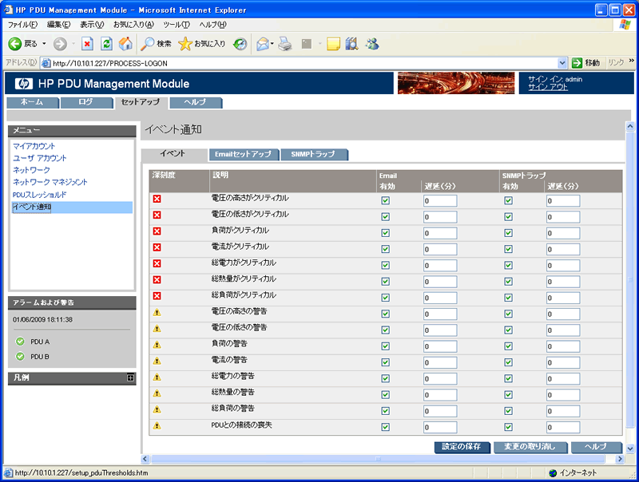Open the History toolbar icon
The width and height of the screenshot is (639, 482).
[x=240, y=43]
